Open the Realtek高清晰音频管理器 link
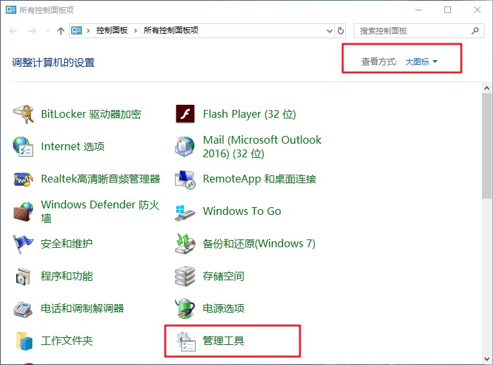The width and height of the screenshot is (493, 365). [100, 179]
